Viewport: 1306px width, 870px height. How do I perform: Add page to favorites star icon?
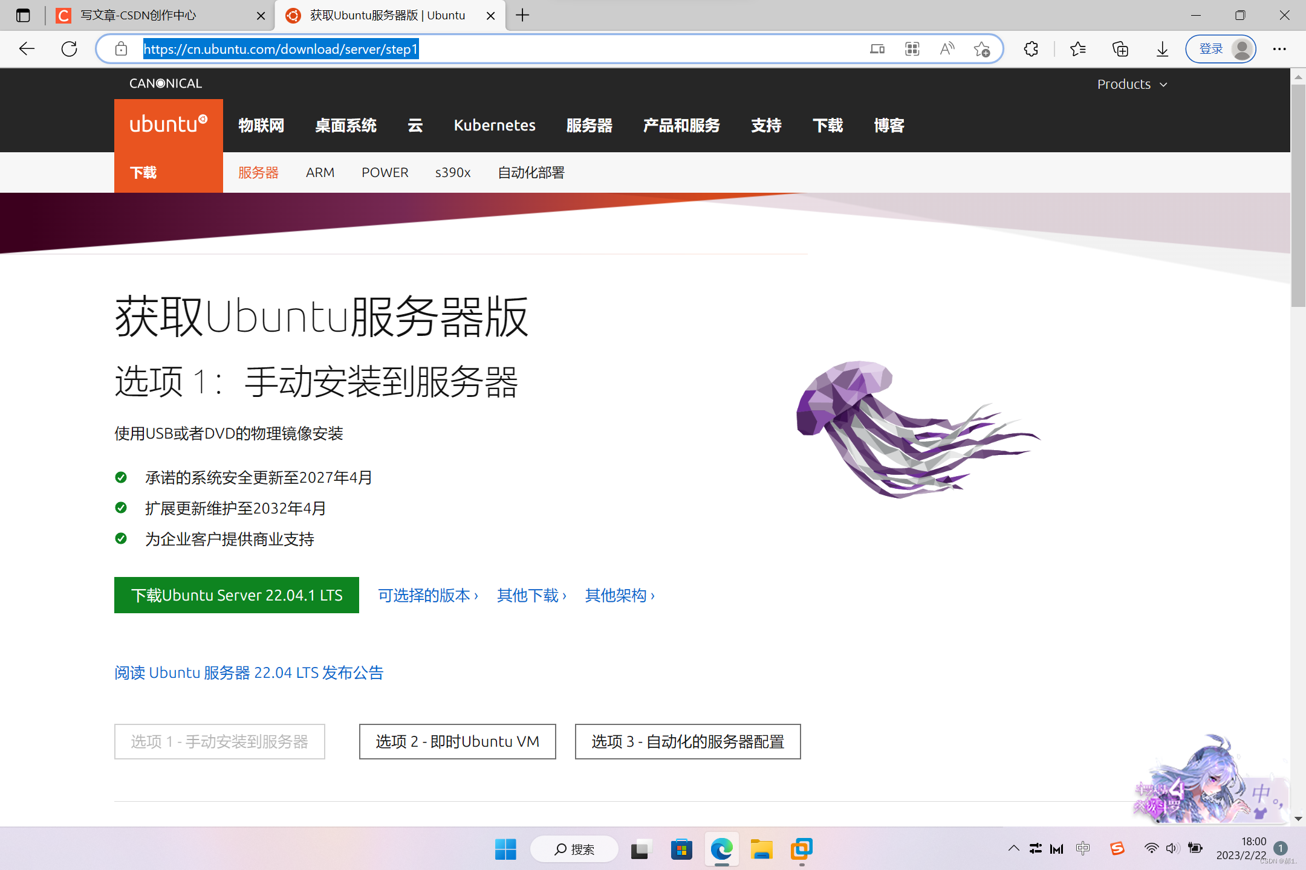tap(982, 49)
